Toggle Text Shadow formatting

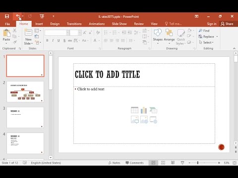tap(64, 41)
